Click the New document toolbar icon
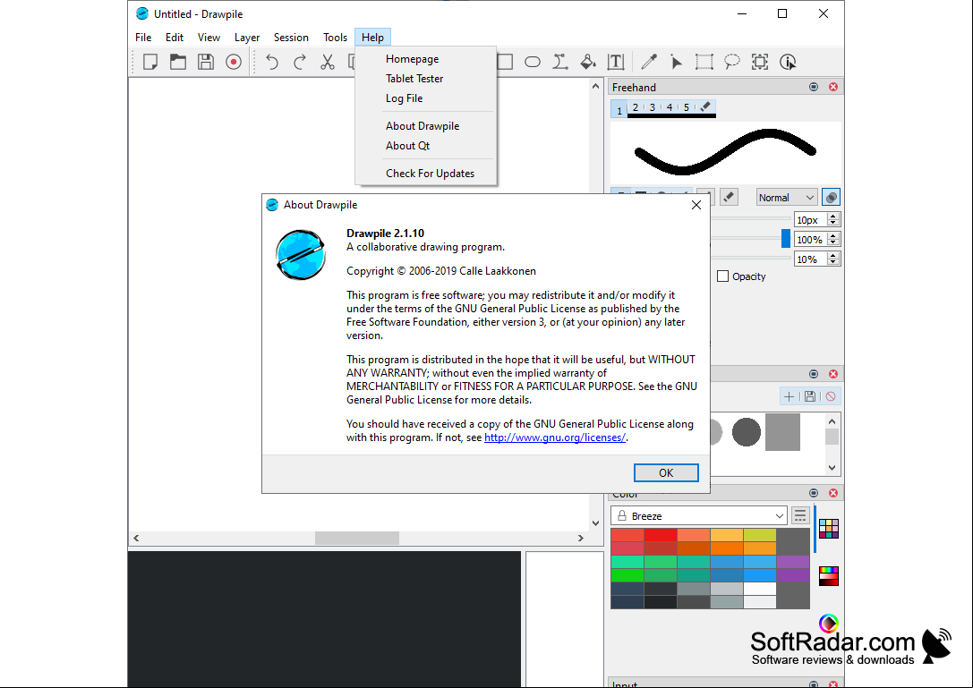 tap(150, 62)
